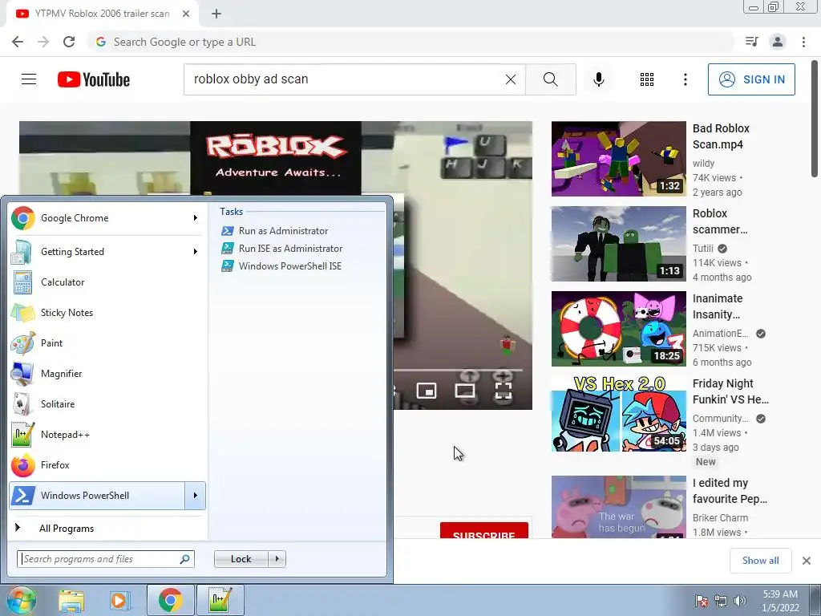The height and width of the screenshot is (616, 821).
Task: Open Action Center flag tray icon
Action: (x=701, y=602)
